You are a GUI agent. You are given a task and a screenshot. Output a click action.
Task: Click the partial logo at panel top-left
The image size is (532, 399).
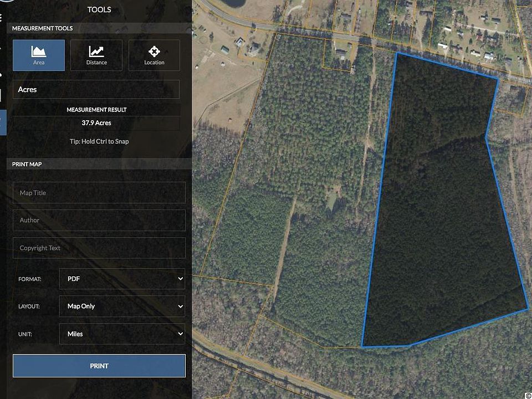pyautogui.click(x=8, y=1)
